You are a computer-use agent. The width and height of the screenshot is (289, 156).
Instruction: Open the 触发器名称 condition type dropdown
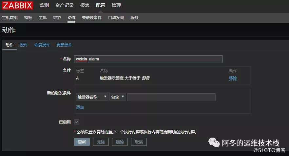tap(92, 97)
